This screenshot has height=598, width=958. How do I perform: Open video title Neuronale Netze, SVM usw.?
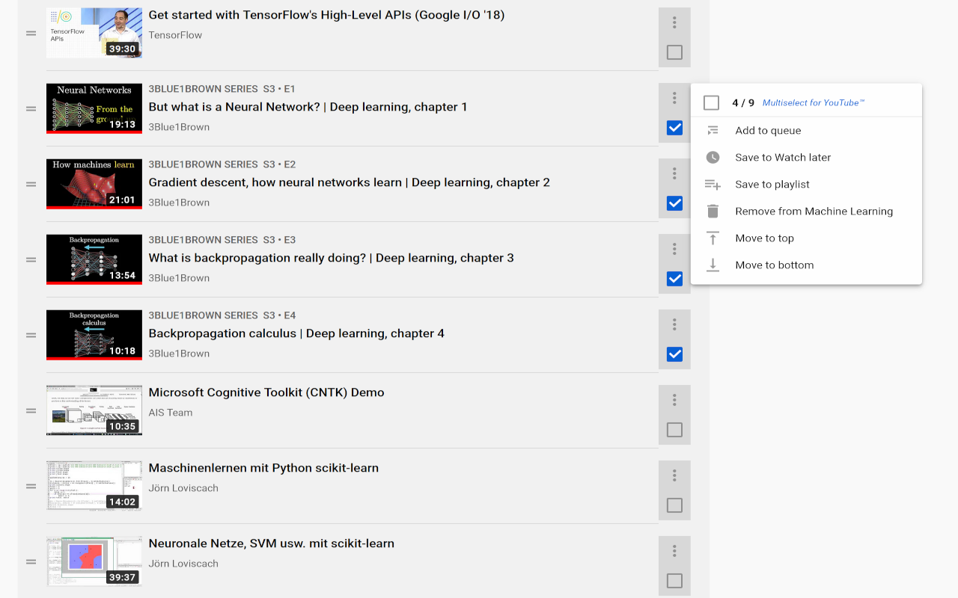click(272, 543)
